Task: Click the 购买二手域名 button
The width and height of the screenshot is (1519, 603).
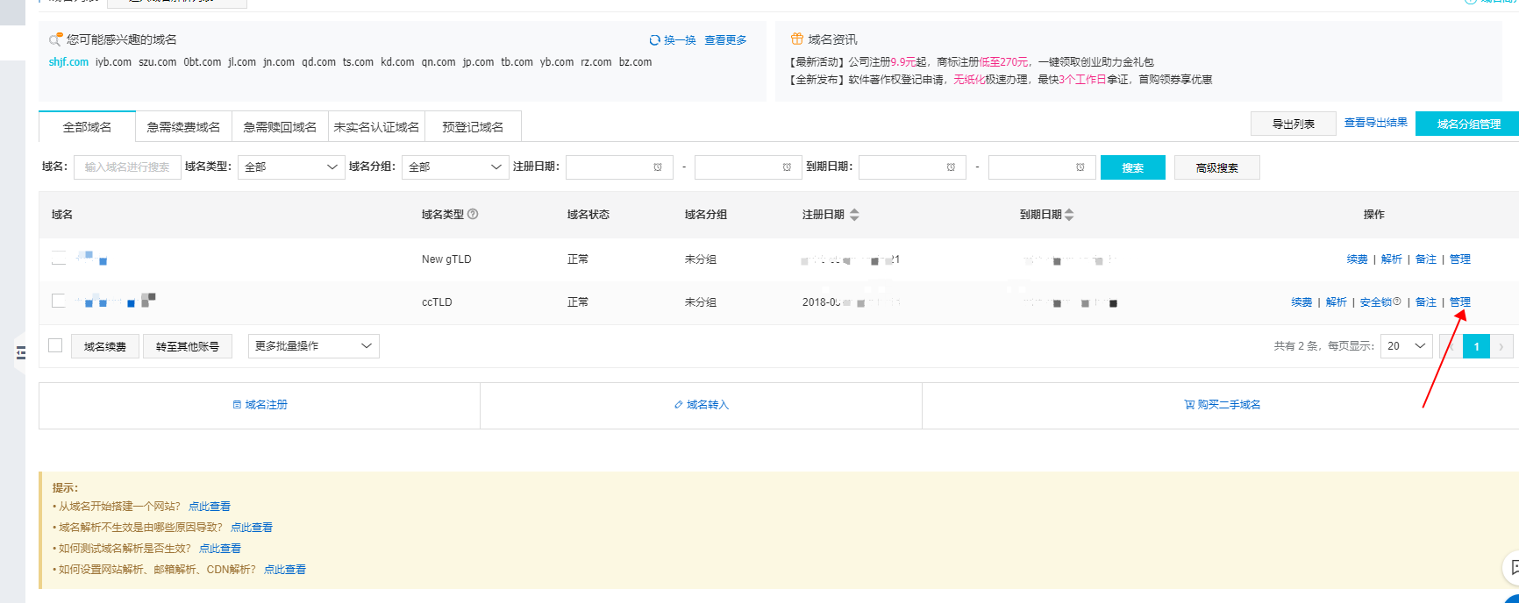Action: pos(1222,405)
